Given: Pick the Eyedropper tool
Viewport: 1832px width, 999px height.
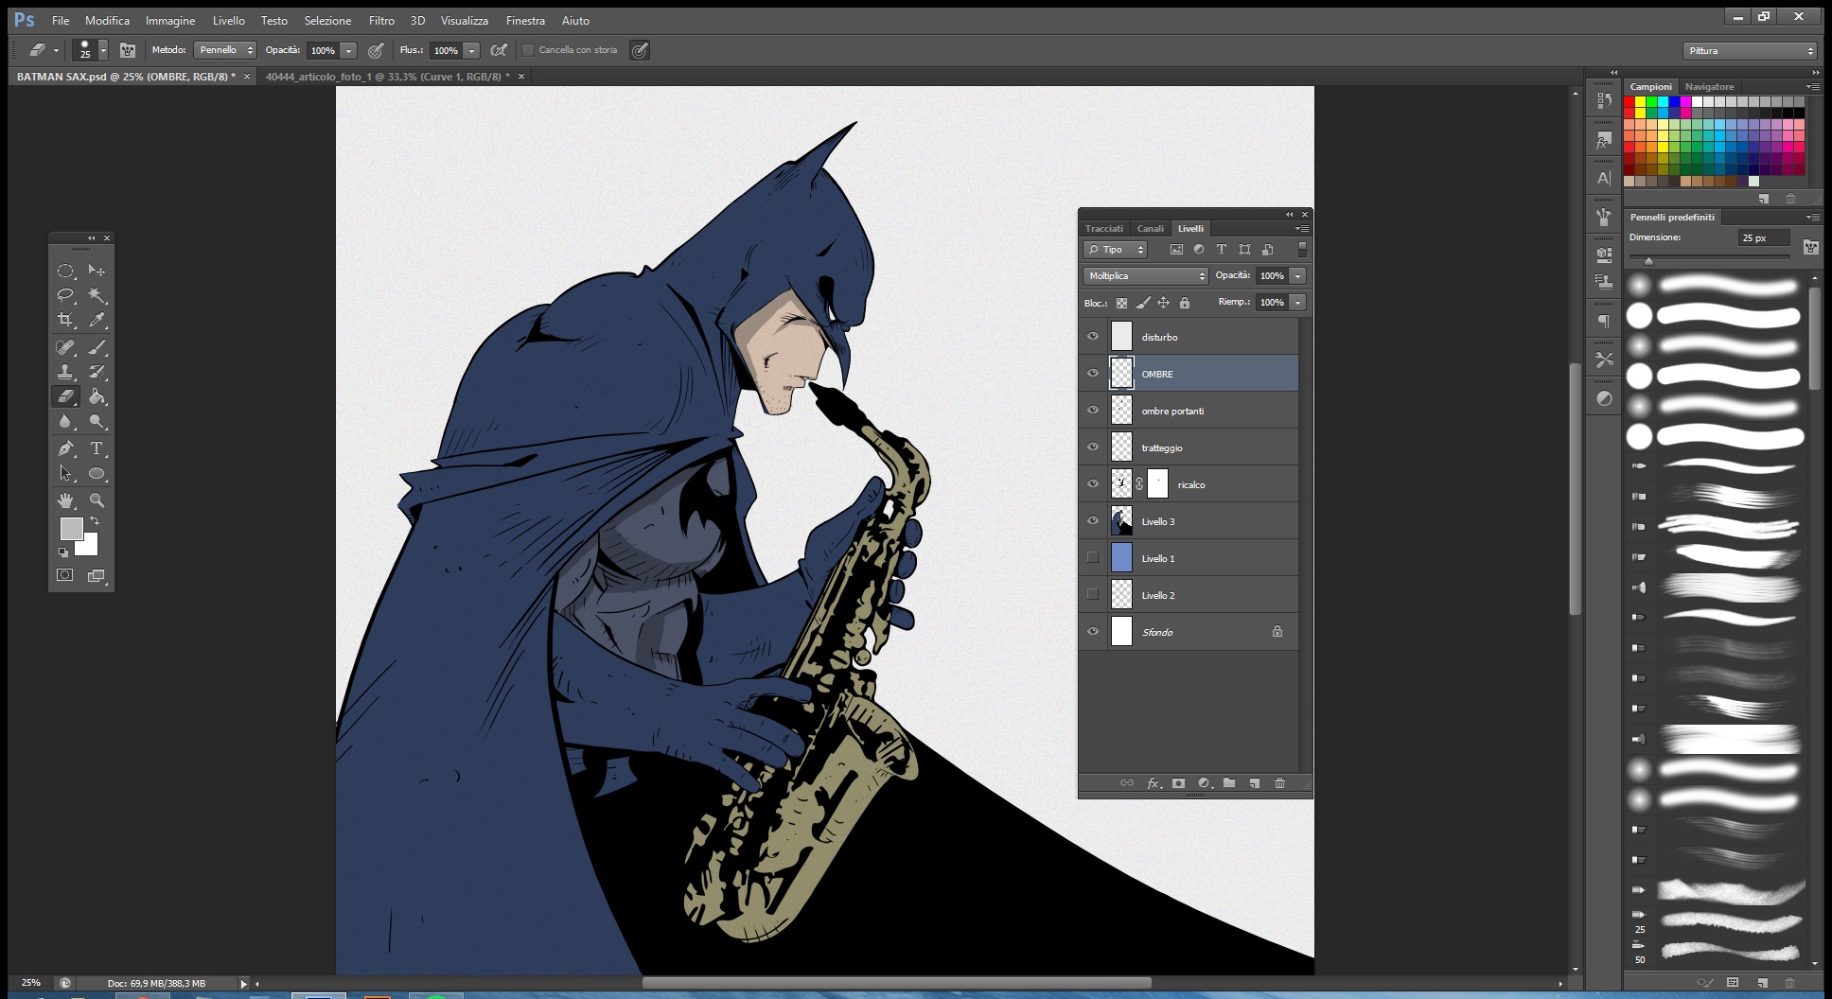Looking at the screenshot, I should pos(97,320).
